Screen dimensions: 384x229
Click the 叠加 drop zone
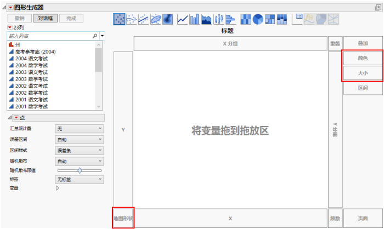(x=363, y=43)
